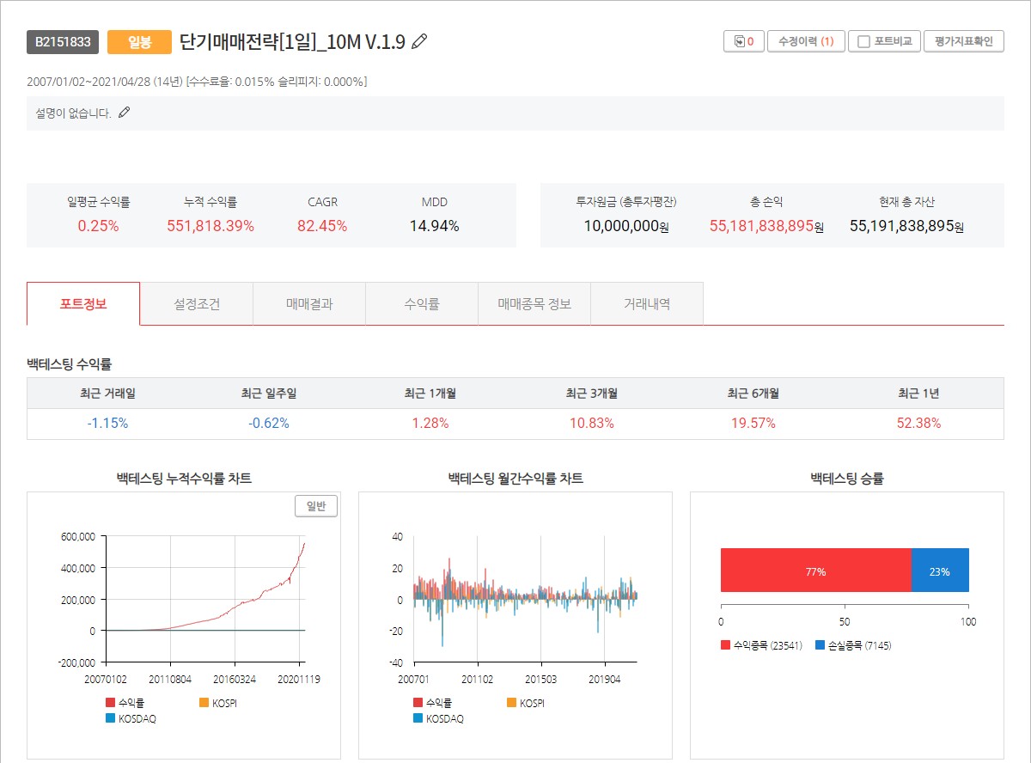Click total profit 55,181,838,895원
Image resolution: width=1031 pixels, height=763 pixels.
point(766,226)
